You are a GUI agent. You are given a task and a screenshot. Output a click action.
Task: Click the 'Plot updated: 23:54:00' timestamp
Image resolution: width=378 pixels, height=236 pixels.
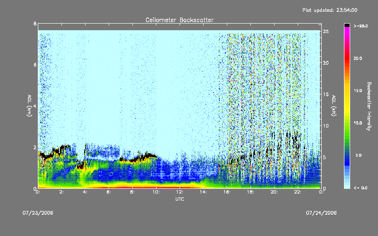pos(330,10)
